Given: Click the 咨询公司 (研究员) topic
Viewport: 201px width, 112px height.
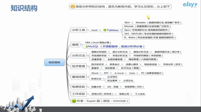Looking at the screenshot, I should click(102, 94).
